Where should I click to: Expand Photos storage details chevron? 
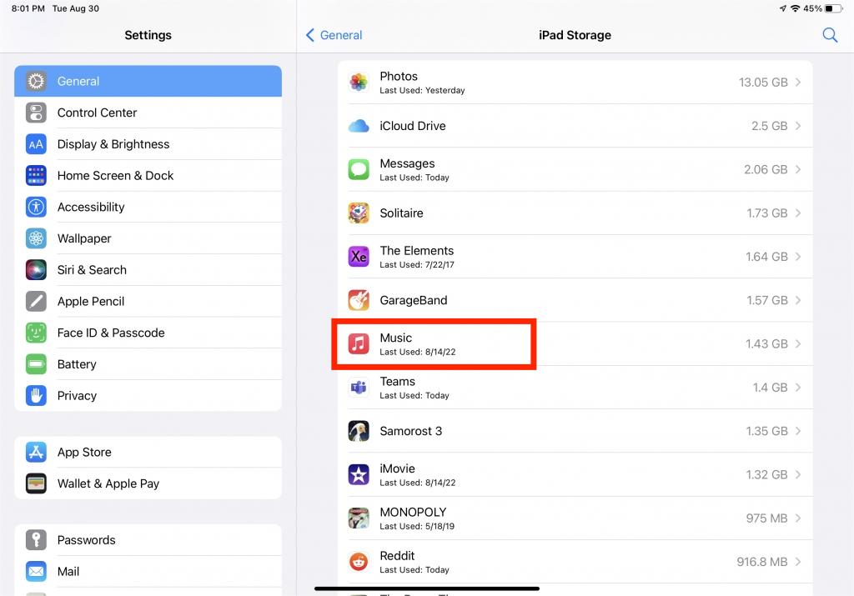(798, 83)
